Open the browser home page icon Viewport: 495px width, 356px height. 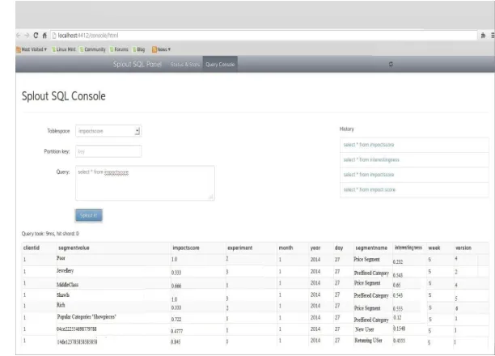pyautogui.click(x=44, y=36)
